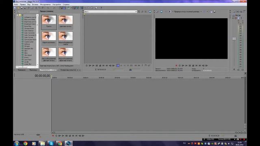260x146 pixels.
Task: Save preview snapshot to file
Action: coord(214,12)
